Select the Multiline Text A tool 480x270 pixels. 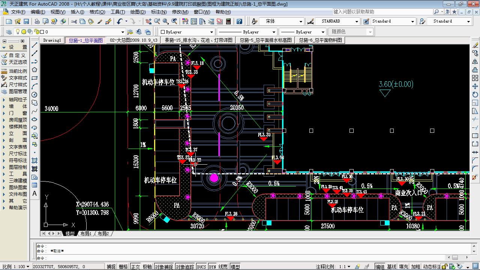[34, 193]
